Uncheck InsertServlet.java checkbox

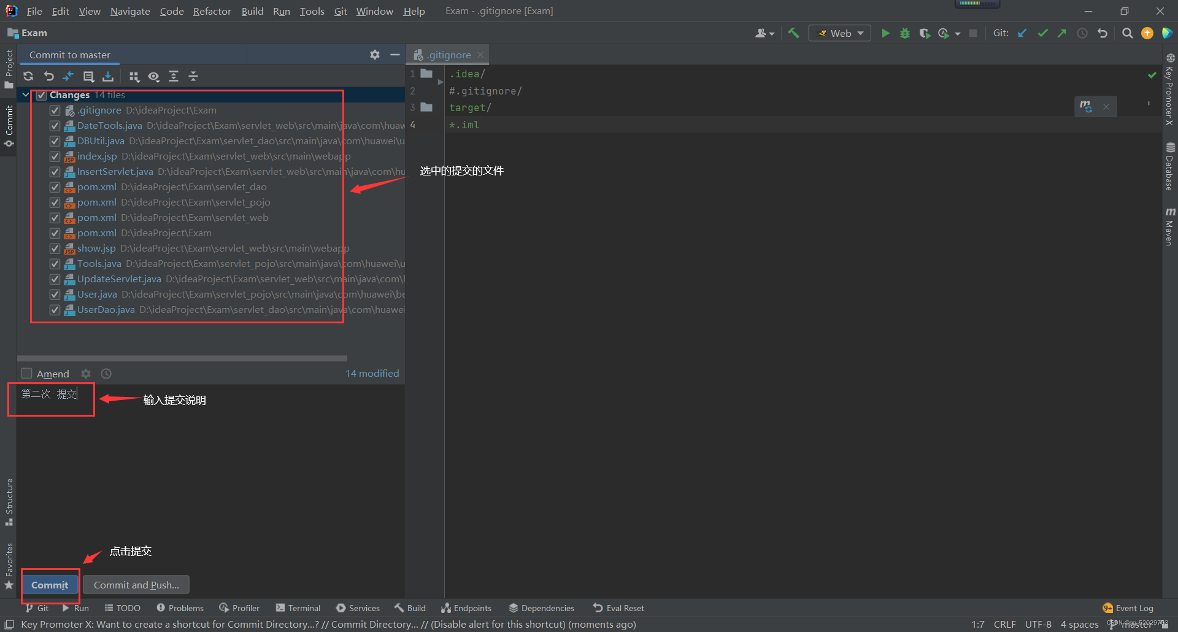55,172
